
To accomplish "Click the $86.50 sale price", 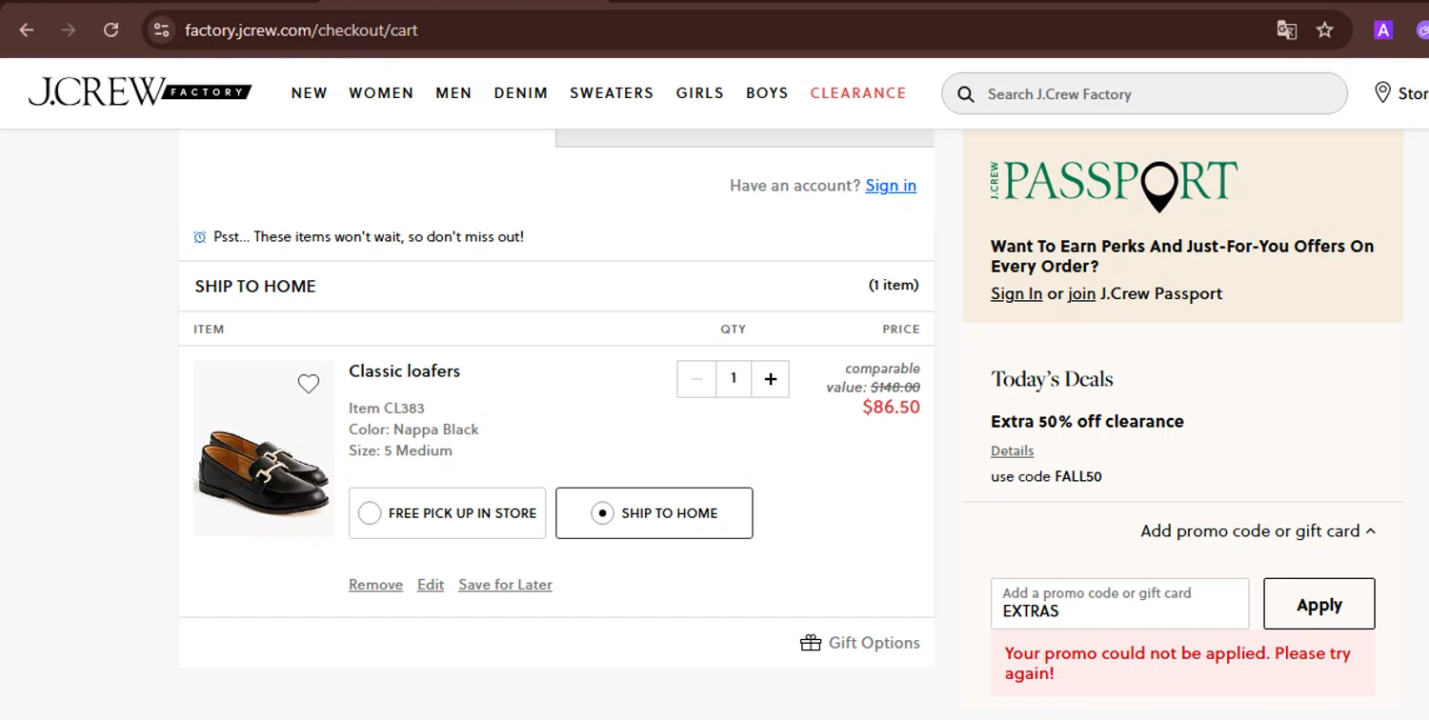I will (x=891, y=408).
